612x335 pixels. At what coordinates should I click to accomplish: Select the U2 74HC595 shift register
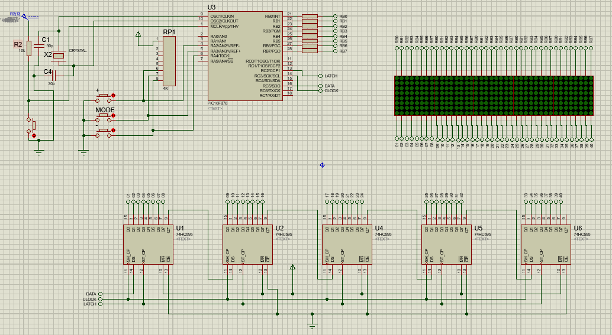point(248,244)
